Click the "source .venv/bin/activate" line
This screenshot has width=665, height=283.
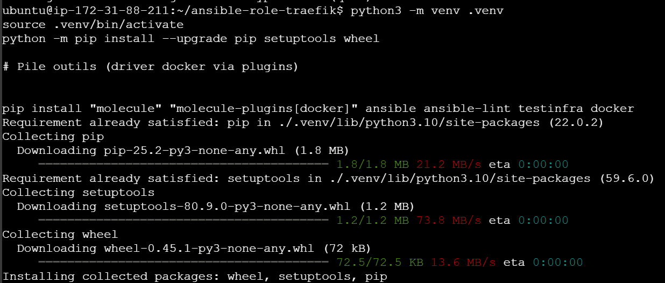coord(93,25)
